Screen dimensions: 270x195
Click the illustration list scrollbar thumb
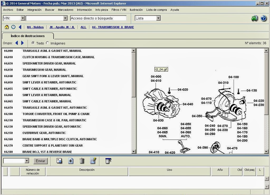tap(134, 75)
